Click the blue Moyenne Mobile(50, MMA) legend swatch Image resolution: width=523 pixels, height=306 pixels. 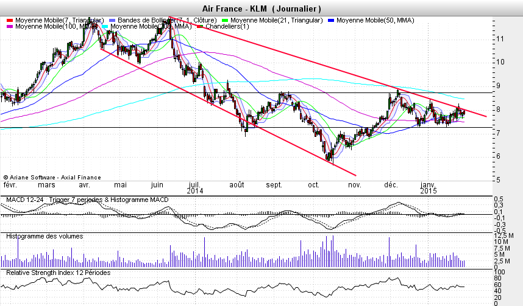coord(331,21)
